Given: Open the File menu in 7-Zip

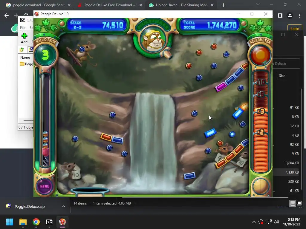Looking at the screenshot, I should tap(23, 28).
